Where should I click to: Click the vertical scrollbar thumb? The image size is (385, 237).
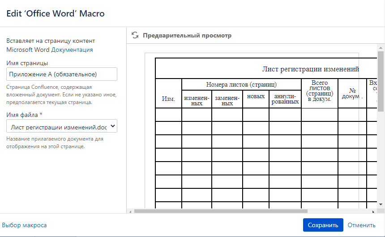tap(381, 81)
